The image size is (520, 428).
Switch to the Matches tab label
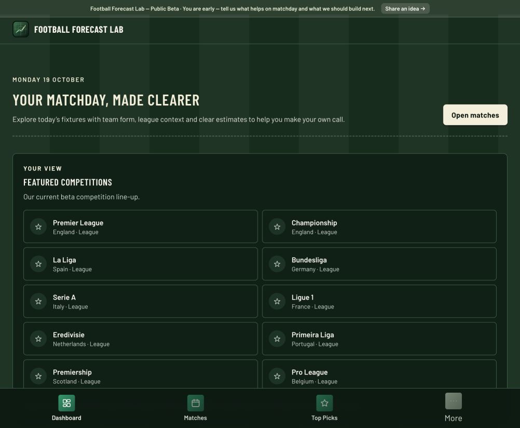(195, 418)
